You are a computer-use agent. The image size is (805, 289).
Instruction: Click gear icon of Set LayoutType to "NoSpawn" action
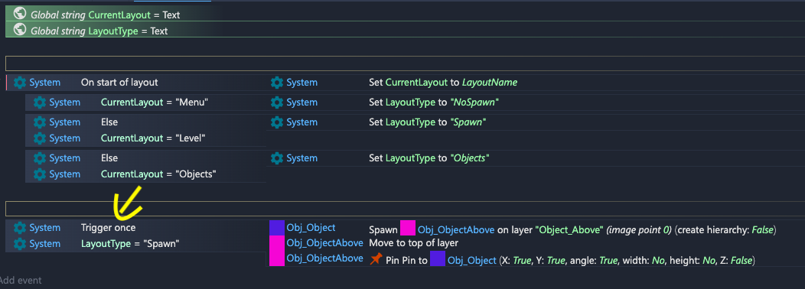tap(277, 102)
